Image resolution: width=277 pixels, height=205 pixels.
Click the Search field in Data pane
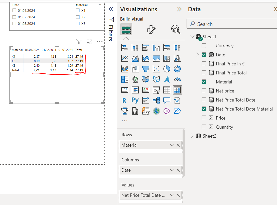tap(232, 24)
